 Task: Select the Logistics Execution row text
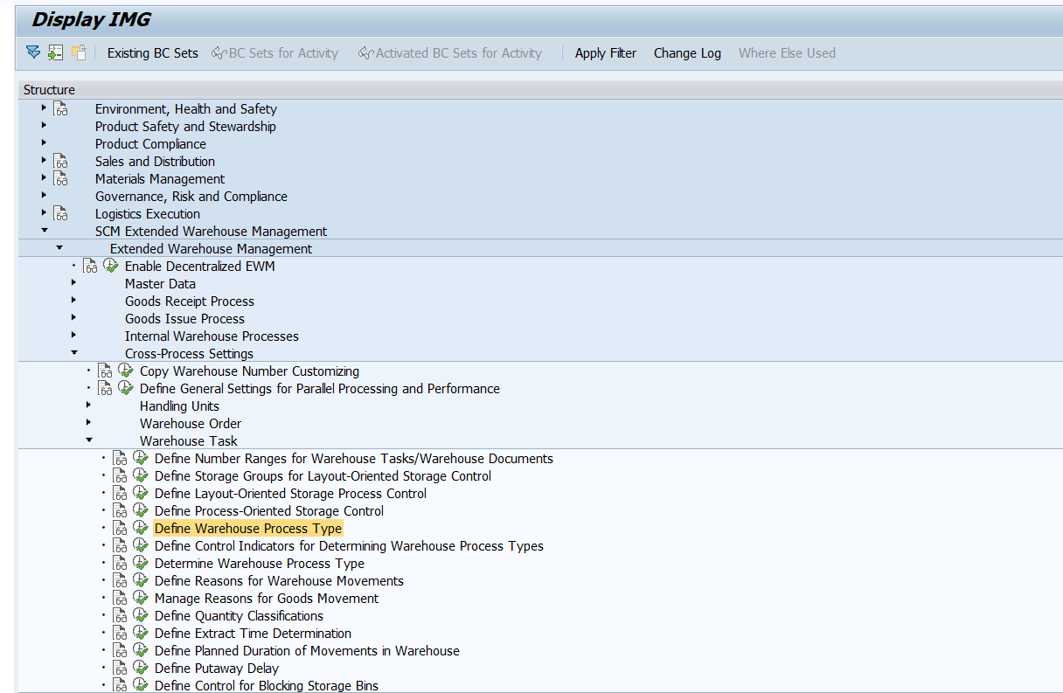[148, 214]
